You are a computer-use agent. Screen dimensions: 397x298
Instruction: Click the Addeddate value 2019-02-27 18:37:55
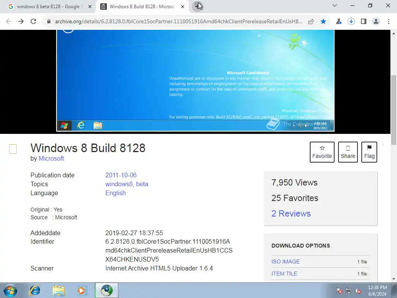click(134, 233)
